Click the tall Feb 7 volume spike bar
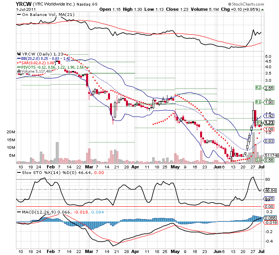The width and height of the screenshot is (279, 255). pyautogui.click(x=57, y=153)
